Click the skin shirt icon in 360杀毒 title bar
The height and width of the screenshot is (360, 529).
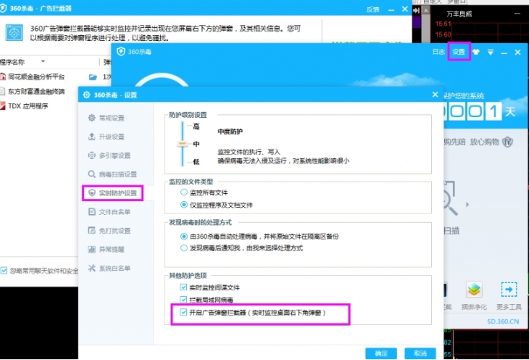(x=476, y=52)
